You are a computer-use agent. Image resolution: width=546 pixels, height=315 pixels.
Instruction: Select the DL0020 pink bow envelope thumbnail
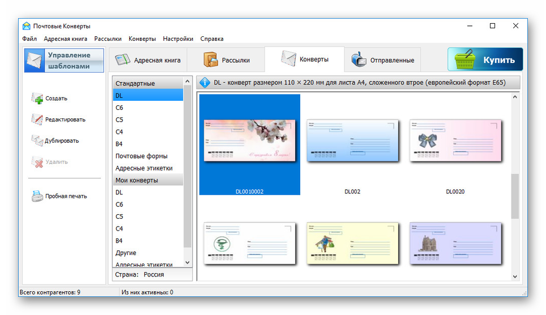click(x=455, y=141)
